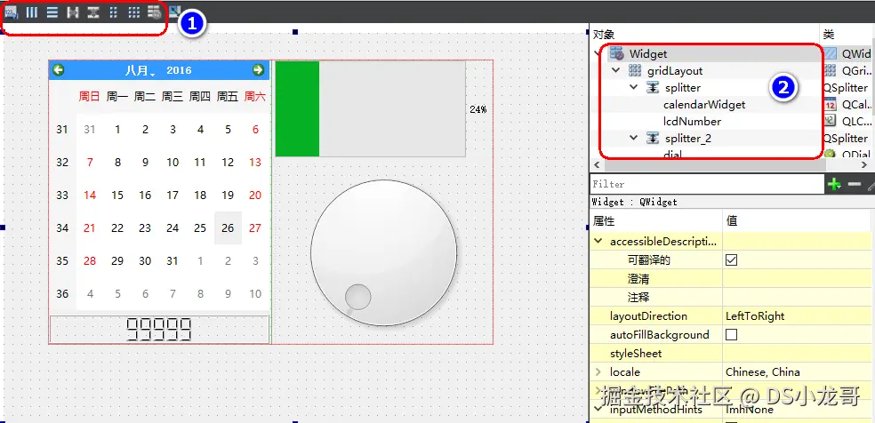
Task: Click the LCD number display 99999
Action: pos(159,329)
